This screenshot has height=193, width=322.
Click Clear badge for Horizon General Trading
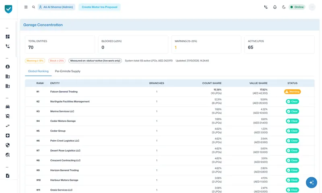pyautogui.click(x=293, y=170)
